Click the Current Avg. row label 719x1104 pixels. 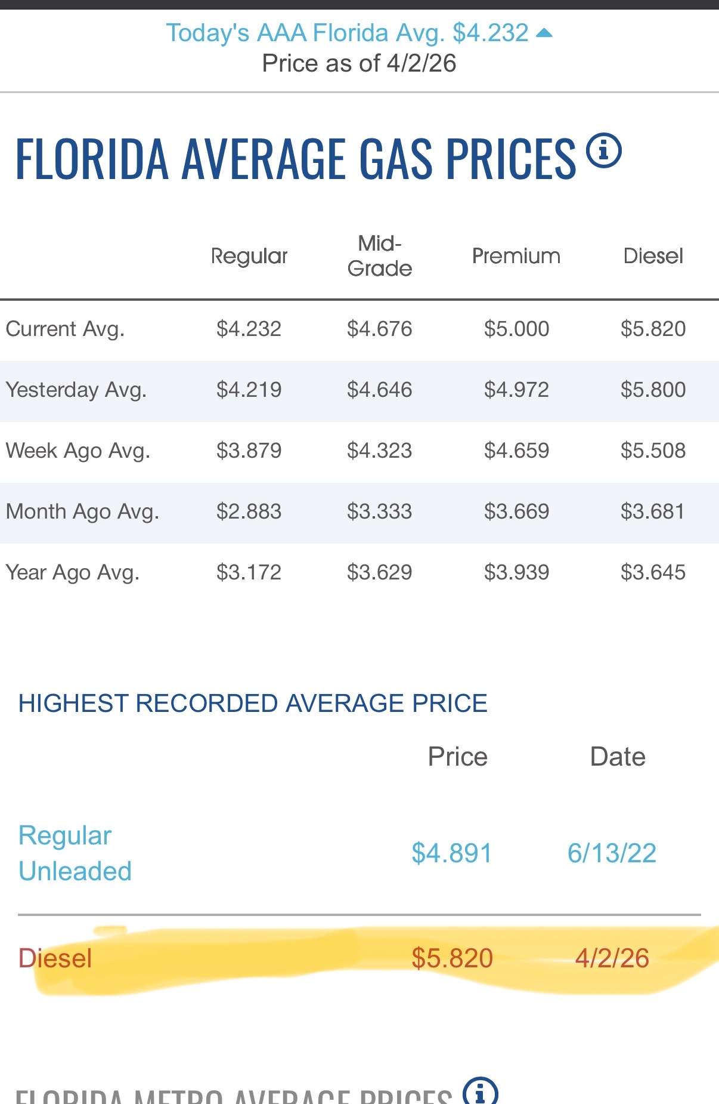point(65,329)
